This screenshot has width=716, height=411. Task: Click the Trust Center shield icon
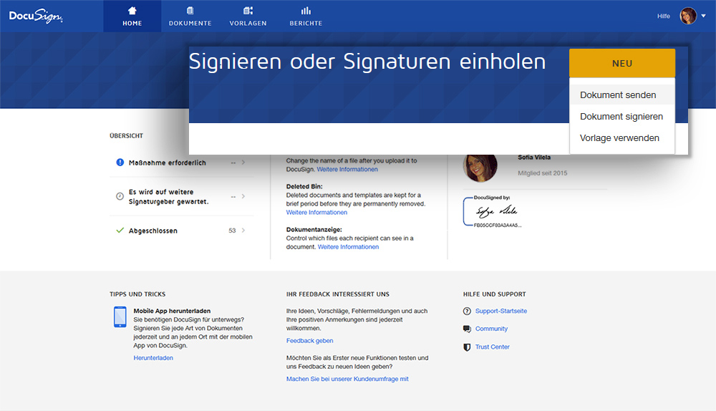tap(468, 347)
